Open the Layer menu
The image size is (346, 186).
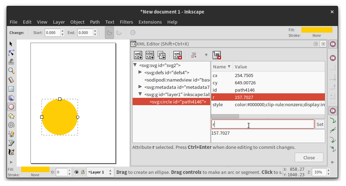(59, 22)
